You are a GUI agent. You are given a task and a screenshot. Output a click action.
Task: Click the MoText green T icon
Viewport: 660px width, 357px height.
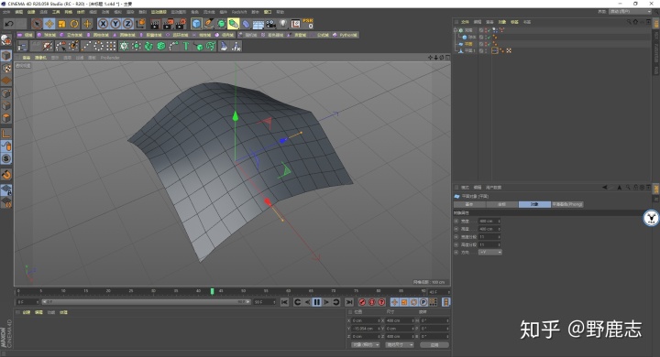point(185,46)
